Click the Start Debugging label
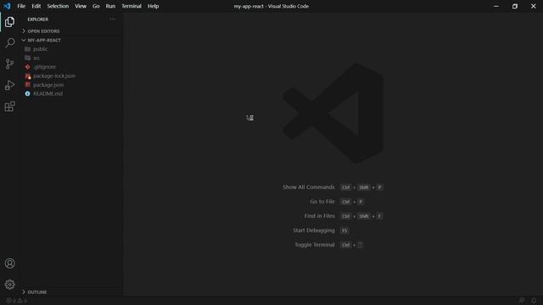Viewport: 543px width, 305px height. click(x=314, y=230)
